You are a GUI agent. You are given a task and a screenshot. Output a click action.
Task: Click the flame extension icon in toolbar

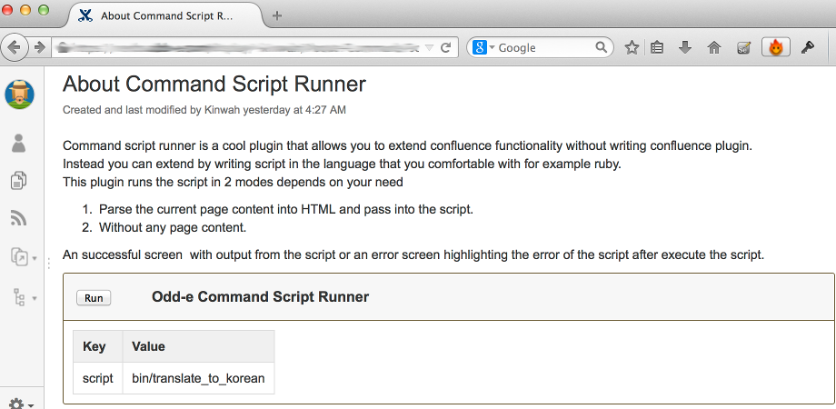pos(775,47)
